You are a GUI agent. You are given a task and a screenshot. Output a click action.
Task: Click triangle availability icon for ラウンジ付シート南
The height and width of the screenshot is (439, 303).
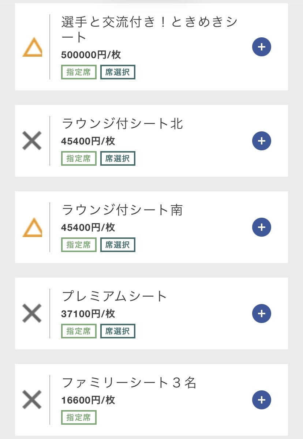tap(32, 227)
